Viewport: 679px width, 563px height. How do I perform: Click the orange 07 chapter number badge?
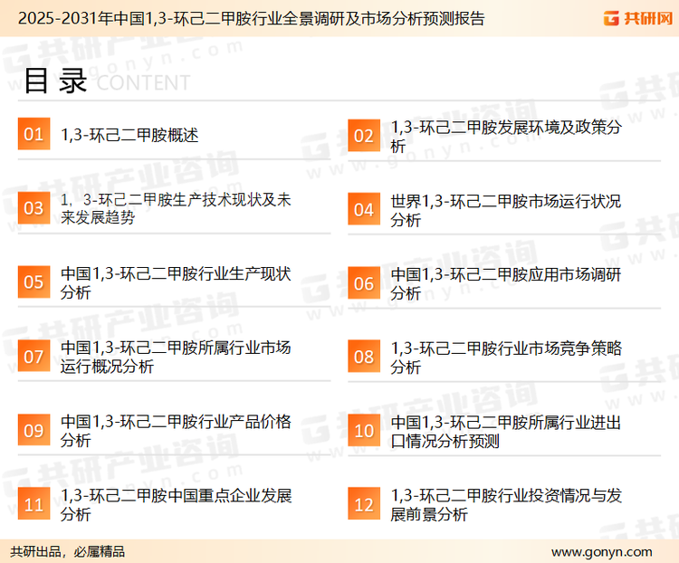(x=33, y=356)
